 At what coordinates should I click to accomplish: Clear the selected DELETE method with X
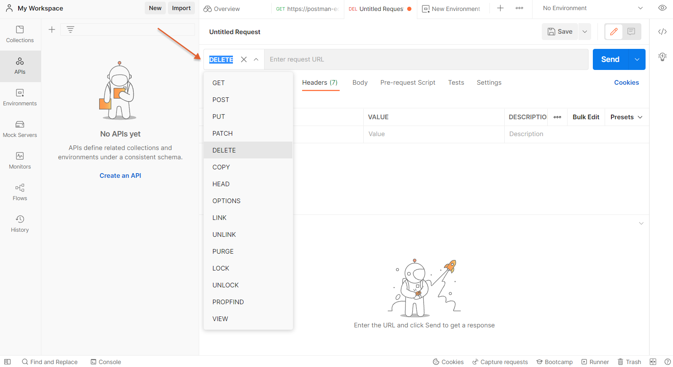click(244, 59)
